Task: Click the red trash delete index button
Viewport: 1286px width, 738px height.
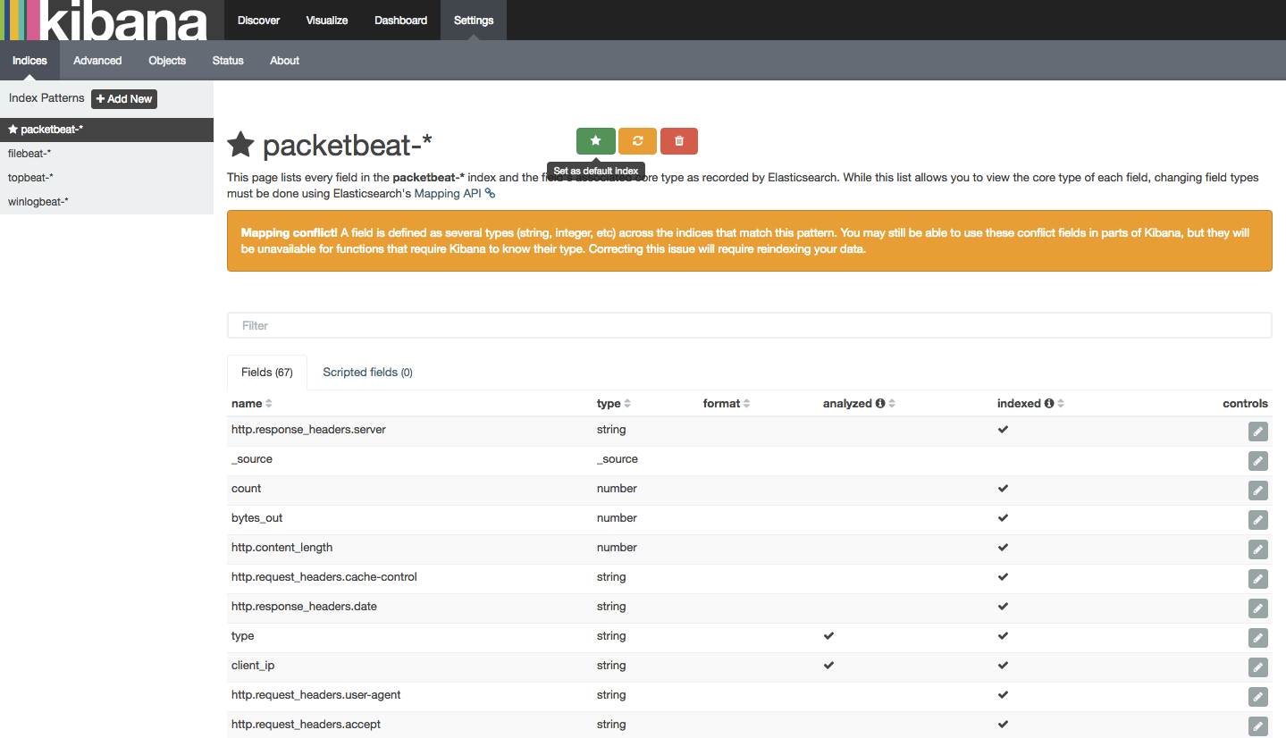Action: click(679, 141)
